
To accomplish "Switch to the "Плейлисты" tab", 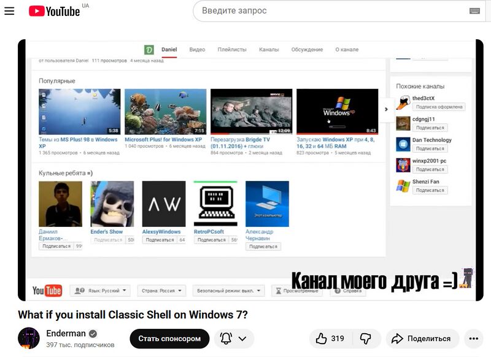I will click(232, 50).
